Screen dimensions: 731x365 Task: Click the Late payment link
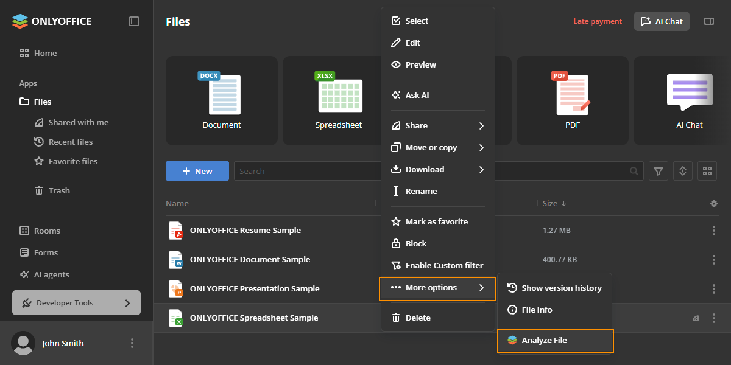pyautogui.click(x=598, y=21)
